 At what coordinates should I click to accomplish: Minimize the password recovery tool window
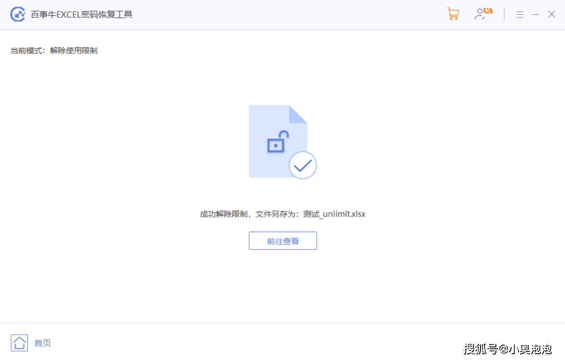[x=536, y=15]
